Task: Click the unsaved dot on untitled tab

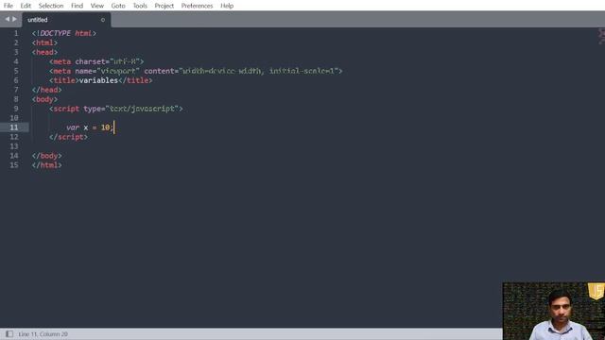Action: pyautogui.click(x=103, y=20)
